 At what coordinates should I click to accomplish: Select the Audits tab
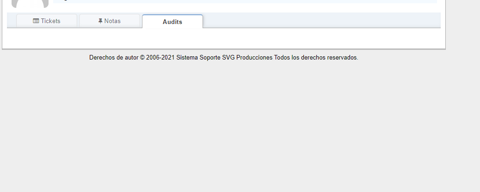pos(172,21)
